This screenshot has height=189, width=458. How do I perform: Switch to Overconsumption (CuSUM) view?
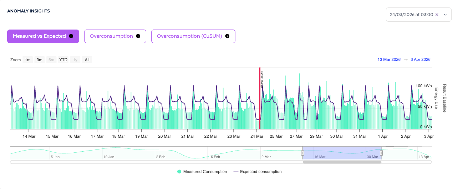(193, 36)
